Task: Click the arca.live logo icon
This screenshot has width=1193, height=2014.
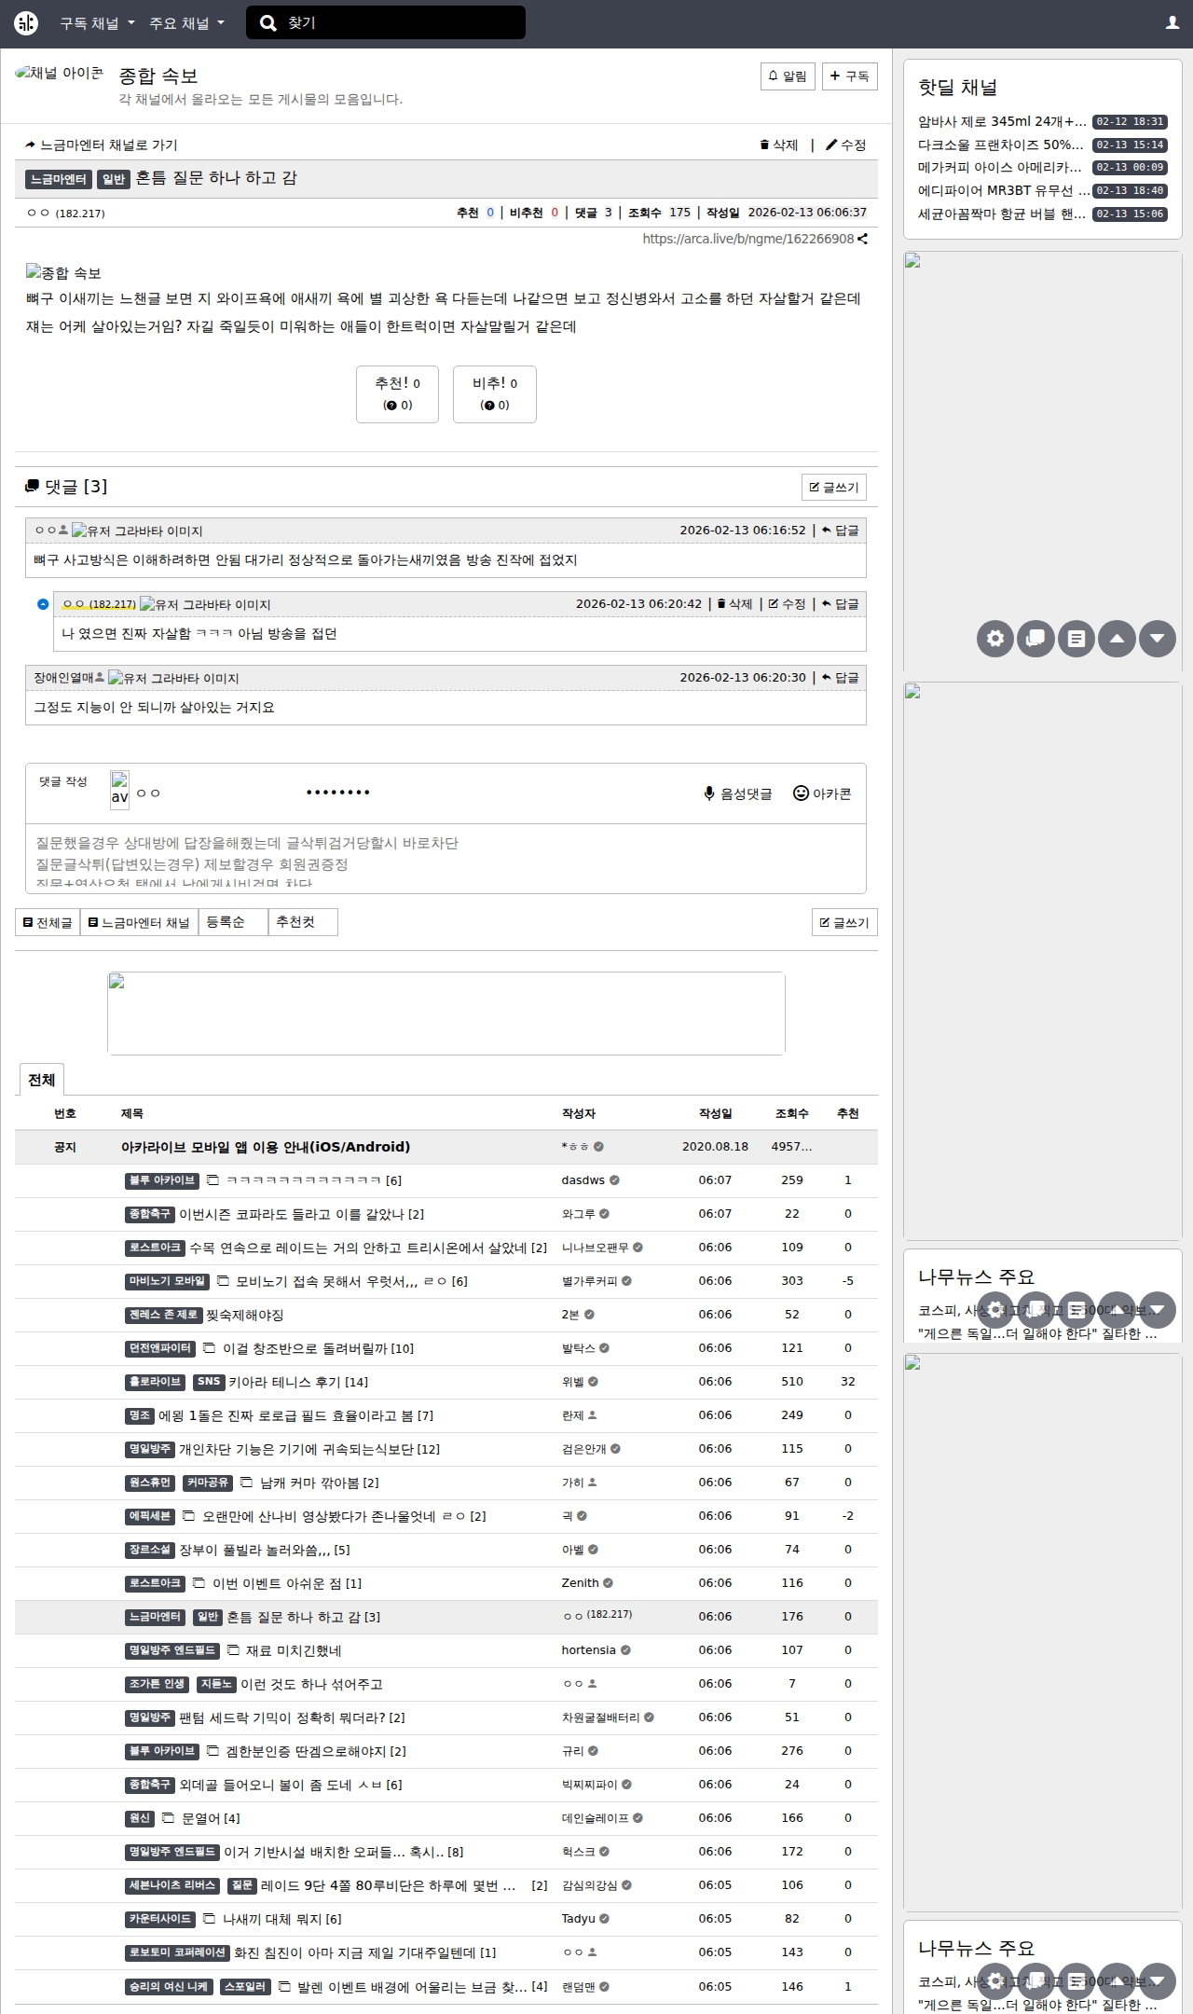Action: pyautogui.click(x=26, y=23)
